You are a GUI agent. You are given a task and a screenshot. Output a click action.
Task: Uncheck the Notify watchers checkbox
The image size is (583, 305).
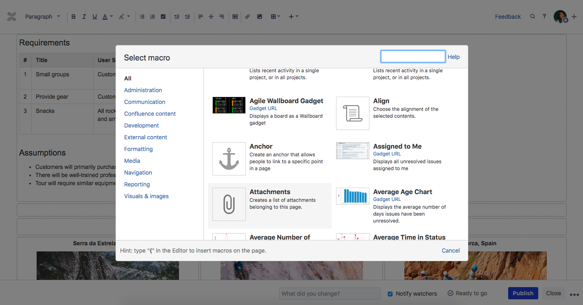tap(390, 294)
